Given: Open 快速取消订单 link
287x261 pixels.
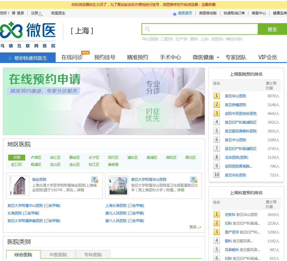Looking at the screenshot, I should pos(234,13).
